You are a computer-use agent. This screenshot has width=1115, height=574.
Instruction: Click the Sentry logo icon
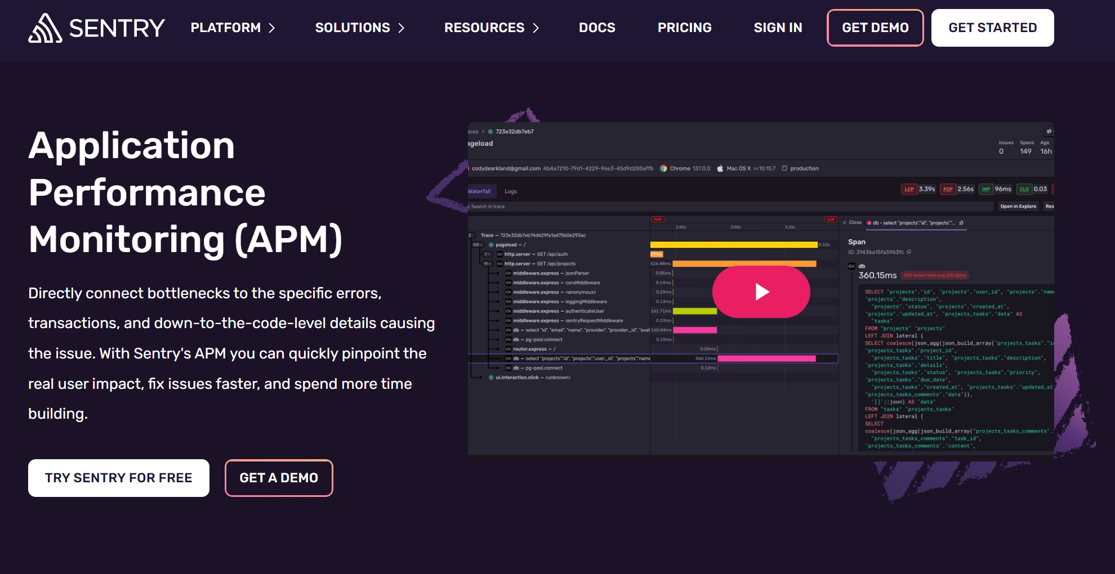[45, 28]
